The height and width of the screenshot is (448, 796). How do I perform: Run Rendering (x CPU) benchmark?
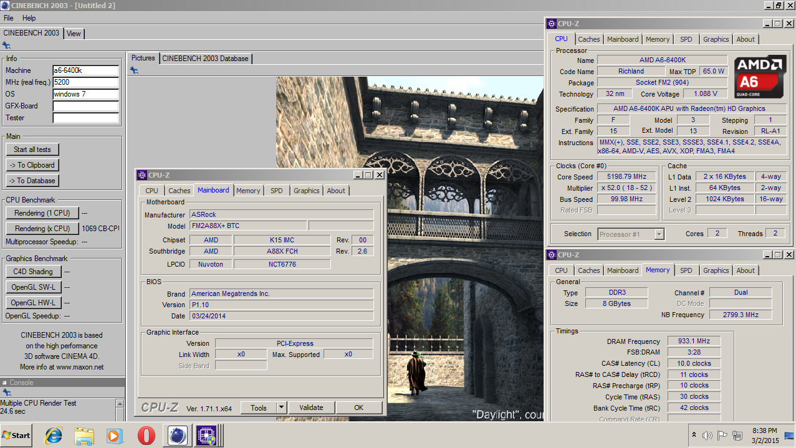42,229
